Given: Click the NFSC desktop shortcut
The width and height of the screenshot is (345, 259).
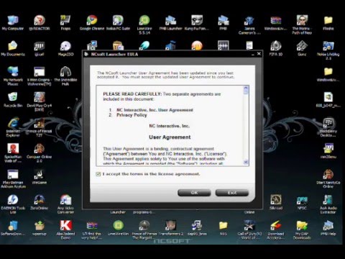Looking at the screenshot, I should (302, 202).
